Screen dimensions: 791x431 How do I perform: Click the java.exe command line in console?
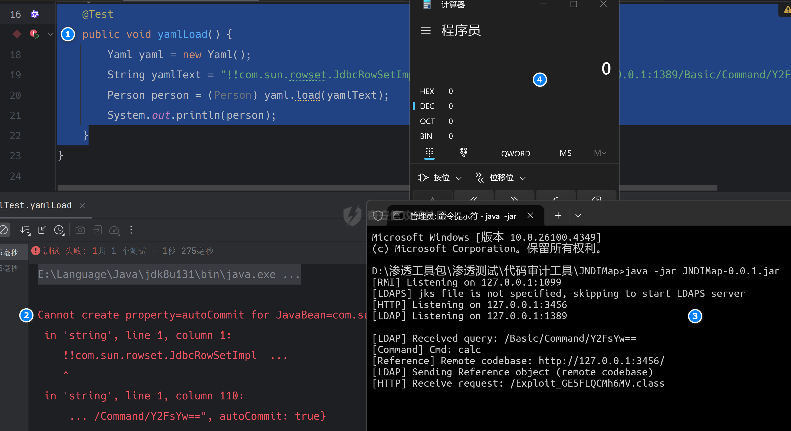tap(169, 274)
